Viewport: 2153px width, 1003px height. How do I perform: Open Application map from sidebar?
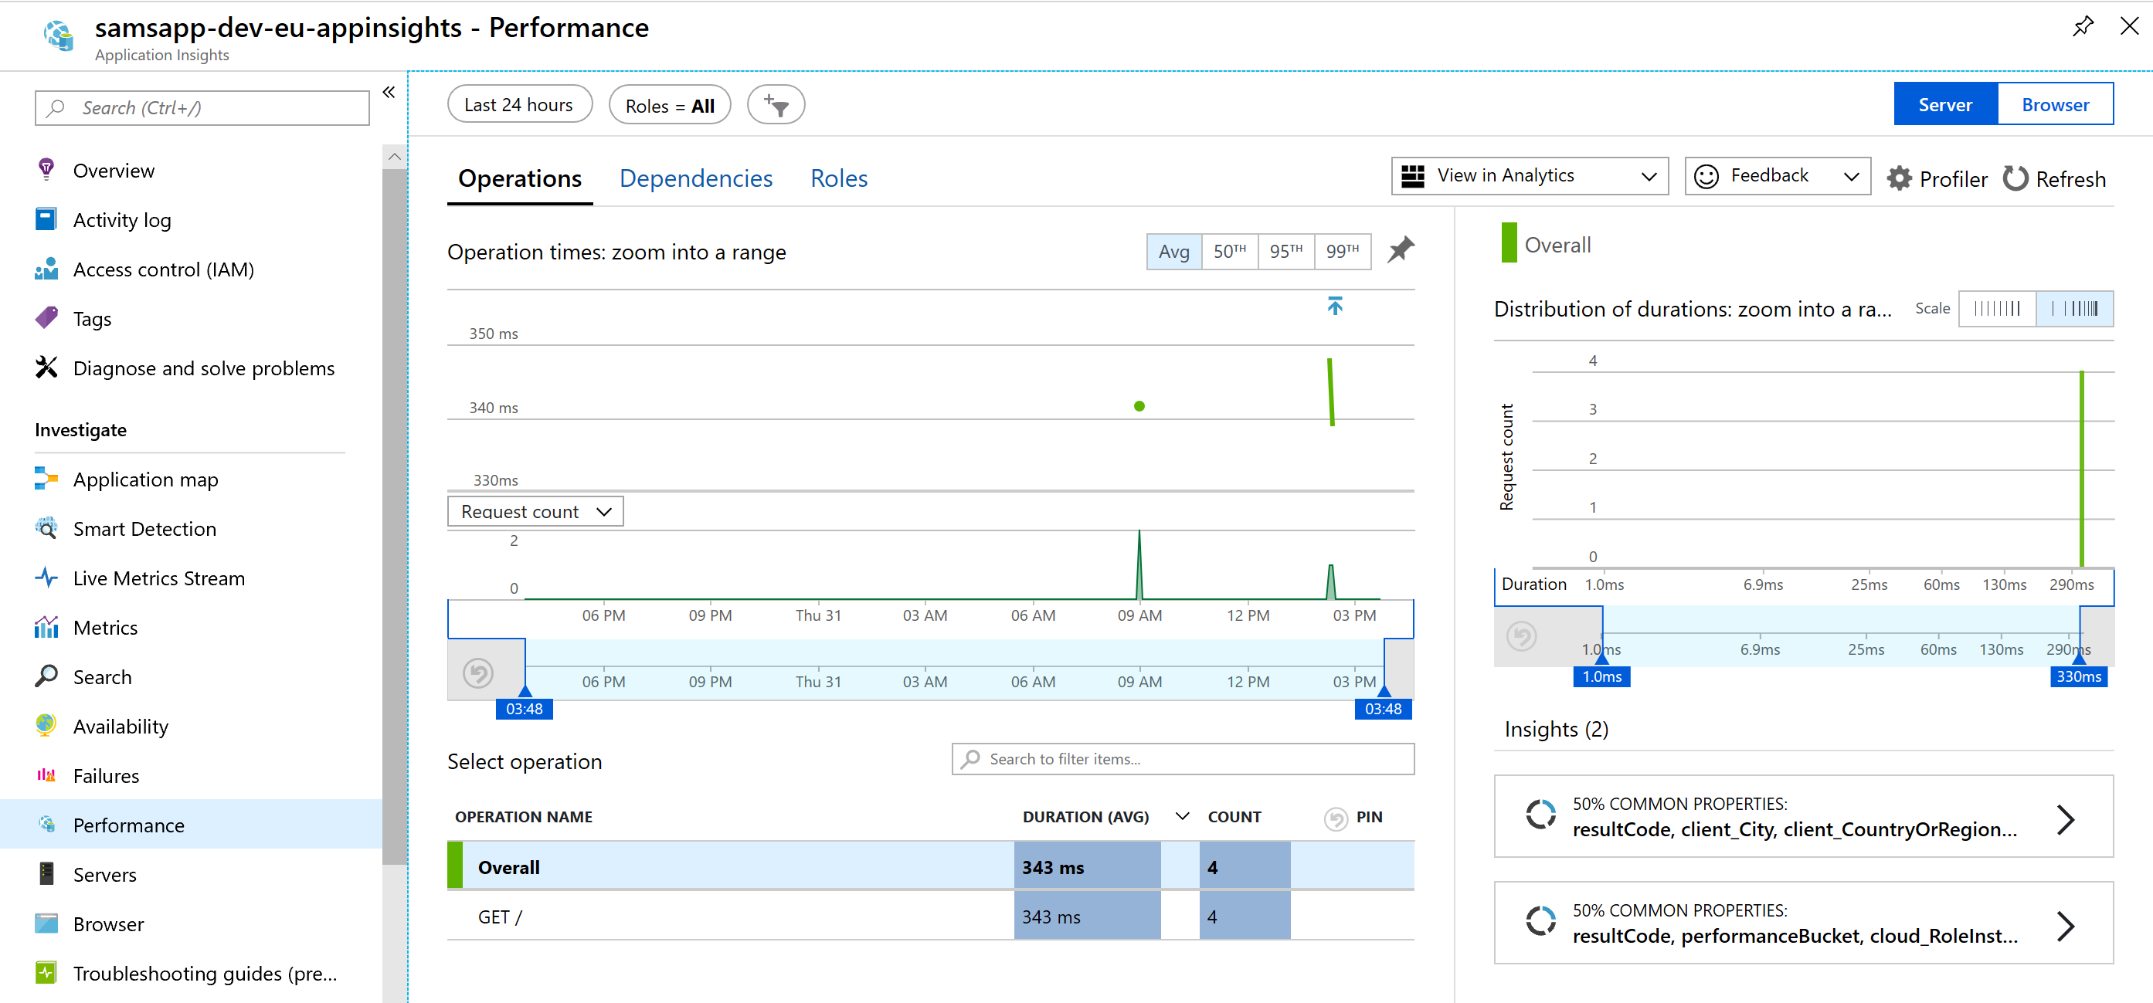pos(145,479)
